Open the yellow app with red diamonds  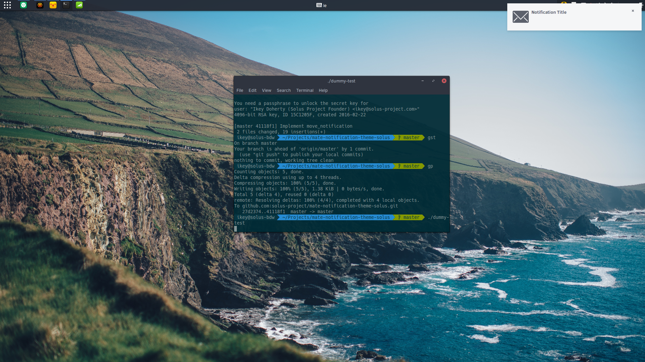click(x=53, y=5)
